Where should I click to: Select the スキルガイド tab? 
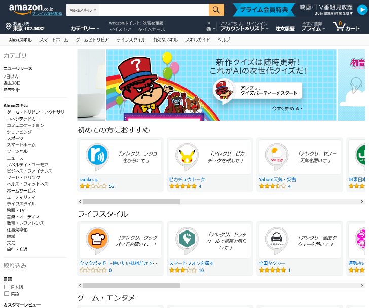[198, 40]
